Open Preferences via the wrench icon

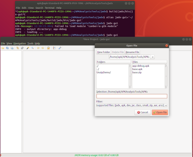(x=60, y=48)
